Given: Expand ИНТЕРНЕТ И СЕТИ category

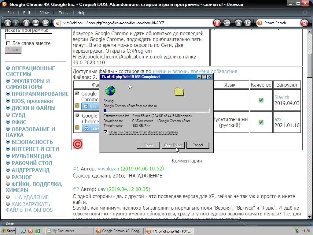Looking at the screenshot, I should tap(8, 149).
